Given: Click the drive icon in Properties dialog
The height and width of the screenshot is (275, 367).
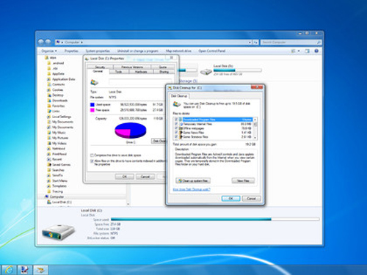Looking at the screenshot, I should [x=95, y=82].
